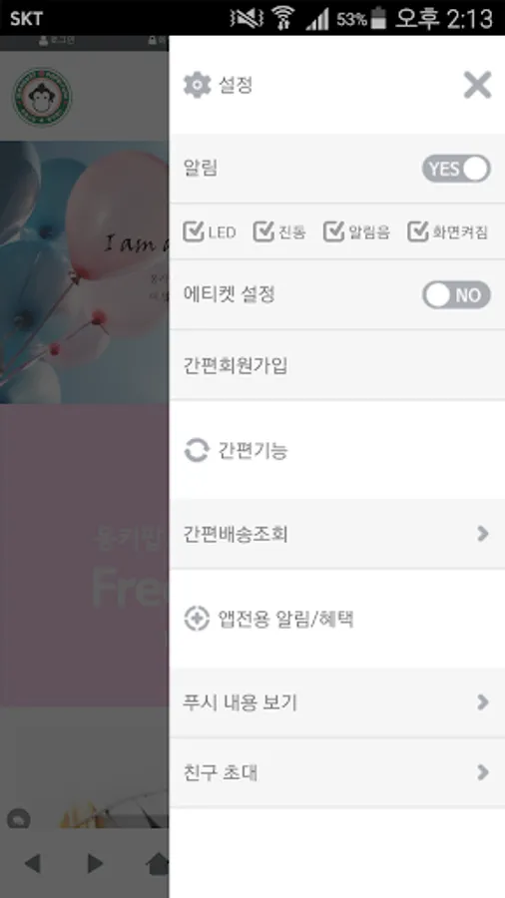
Task: Close the settings panel with X icon
Action: click(x=477, y=86)
